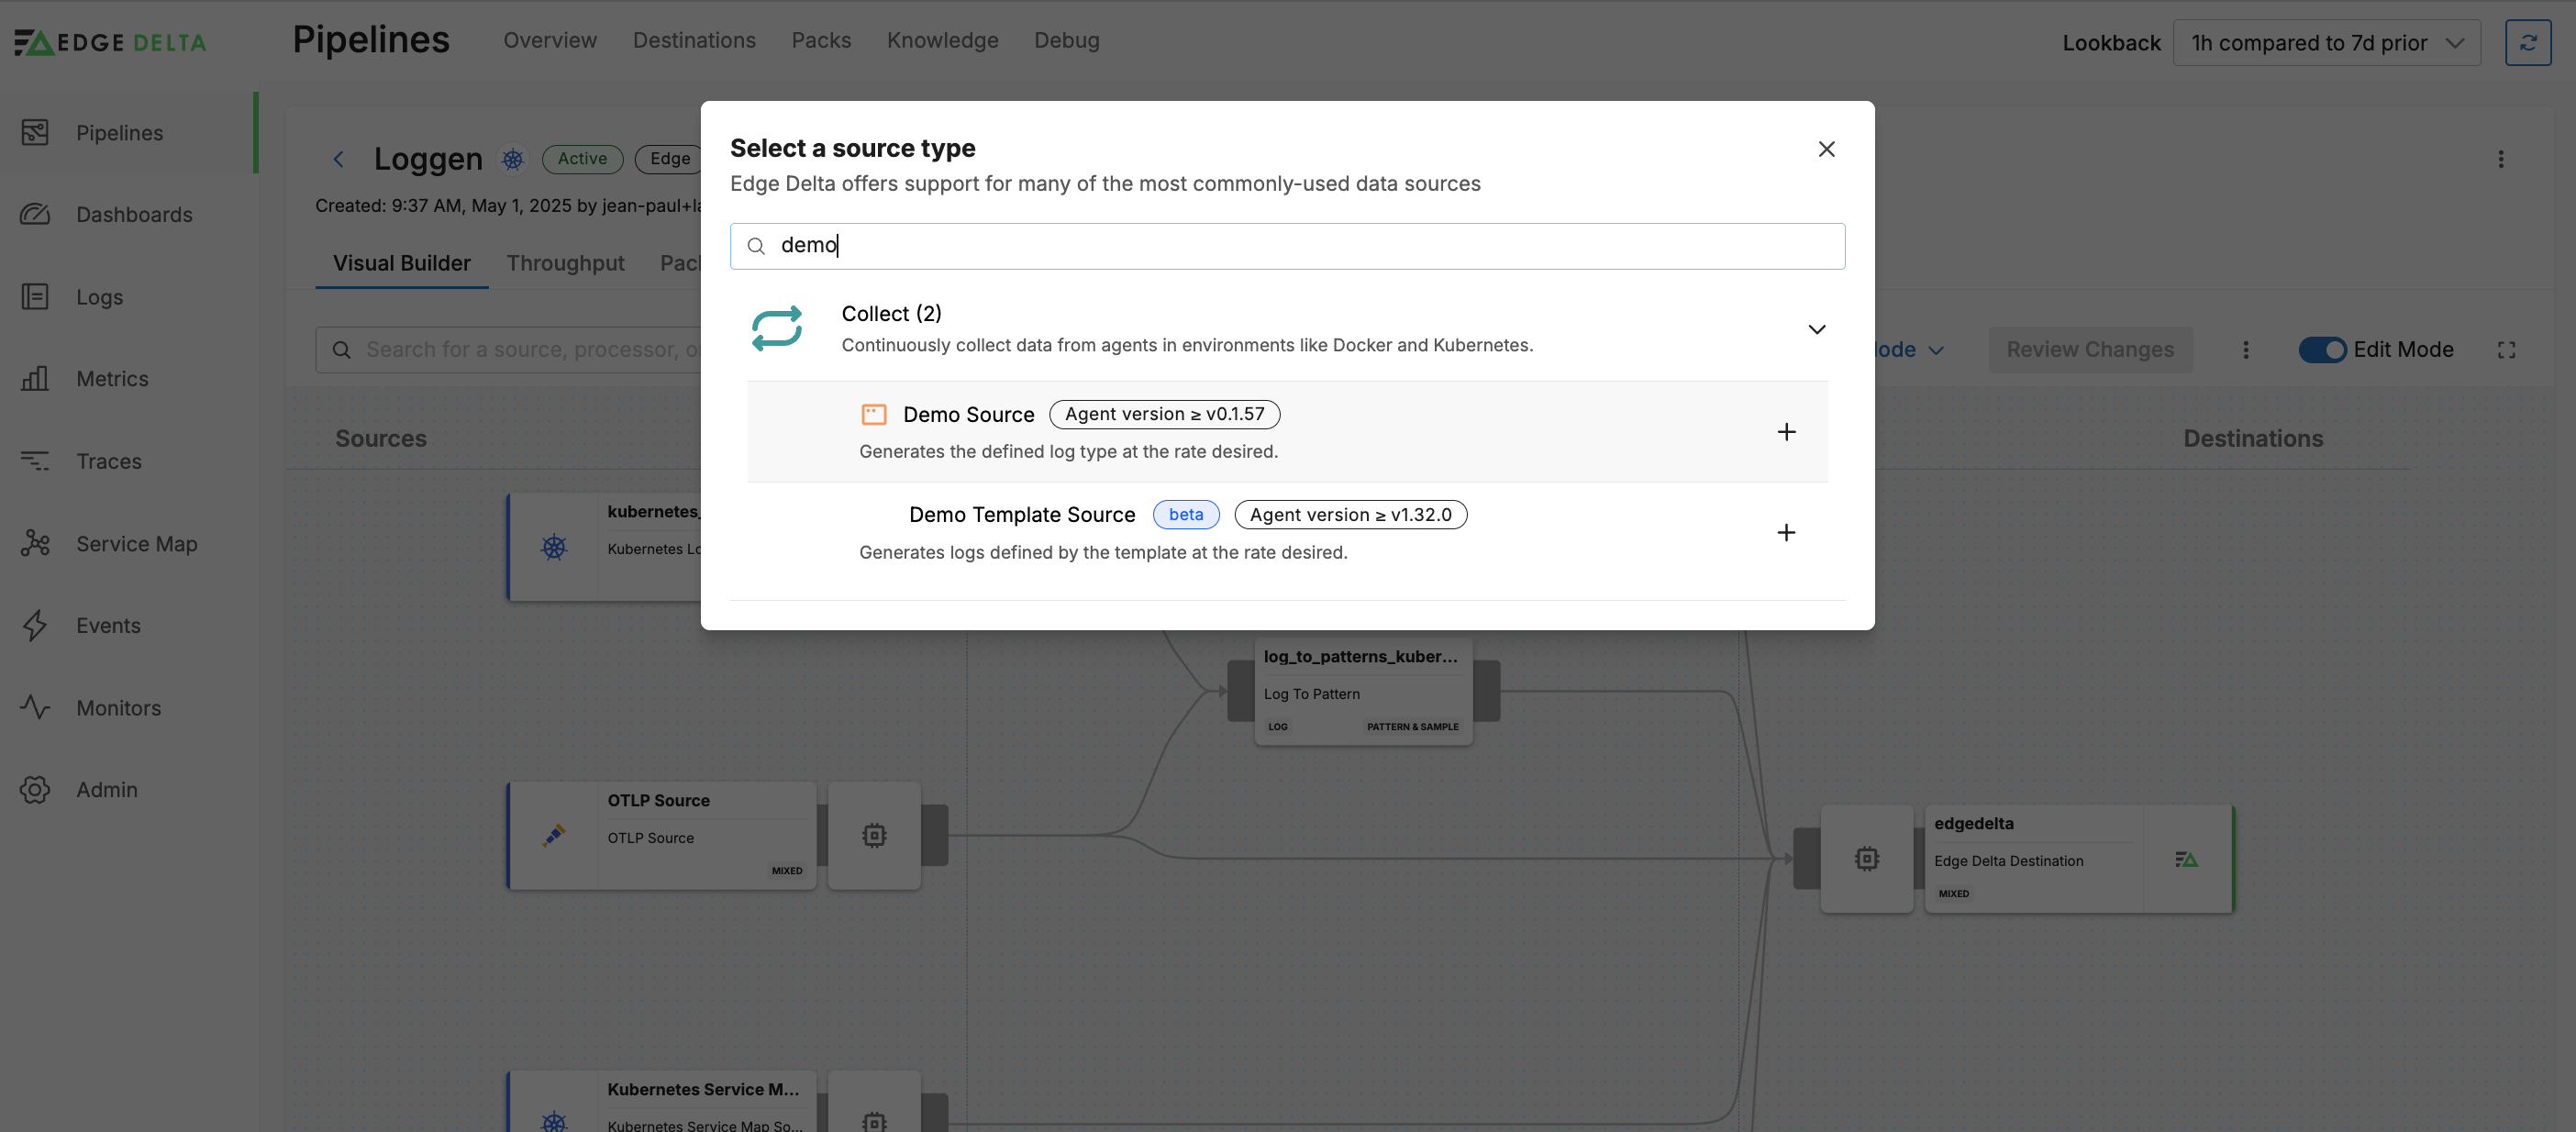Open the pipeline options kebab menu beside Loggen
This screenshot has width=2576, height=1132.
[2500, 159]
